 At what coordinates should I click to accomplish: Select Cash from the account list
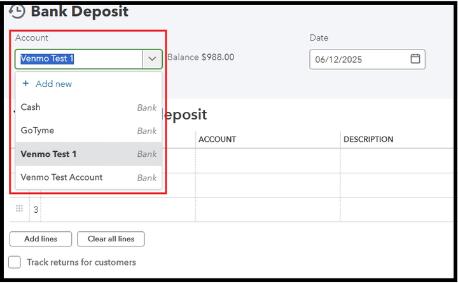tap(31, 107)
